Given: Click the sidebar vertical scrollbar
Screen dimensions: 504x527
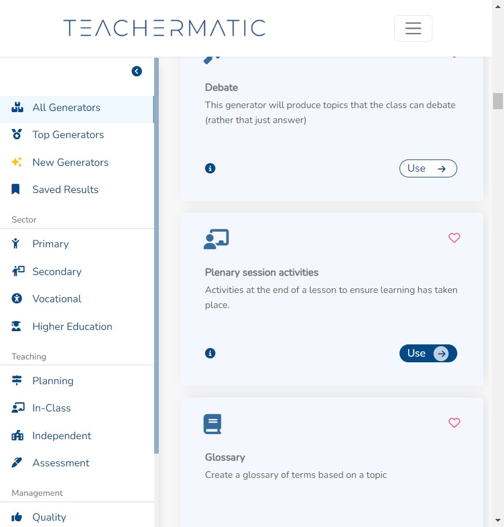Looking at the screenshot, I should point(156,255).
